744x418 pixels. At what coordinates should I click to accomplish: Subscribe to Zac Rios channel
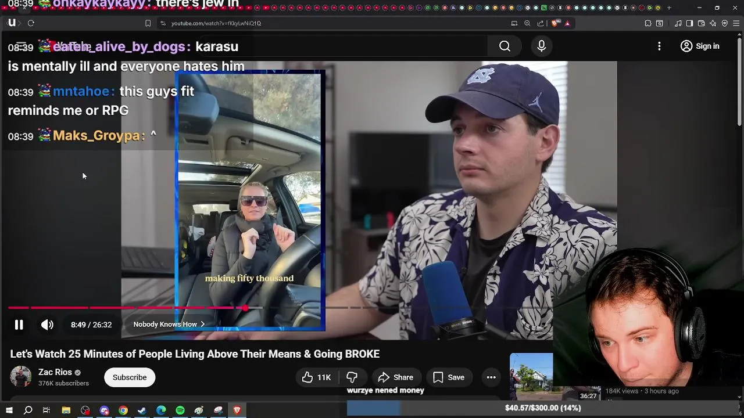(x=130, y=377)
